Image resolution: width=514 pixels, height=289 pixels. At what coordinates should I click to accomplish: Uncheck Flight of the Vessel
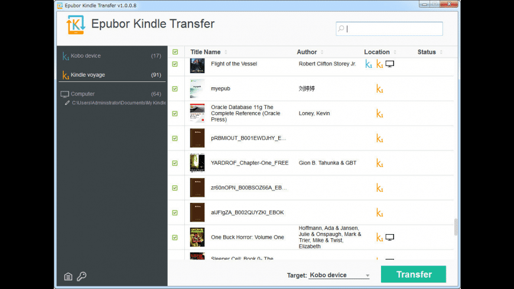point(175,64)
